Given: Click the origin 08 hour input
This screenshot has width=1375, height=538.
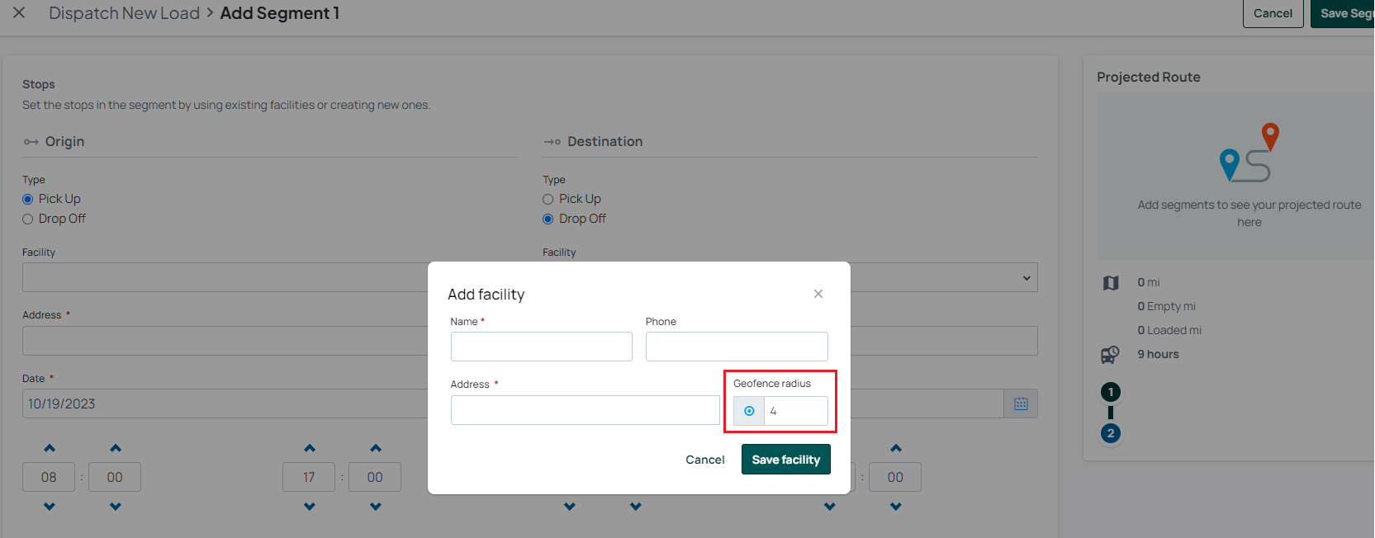Looking at the screenshot, I should click(x=49, y=477).
